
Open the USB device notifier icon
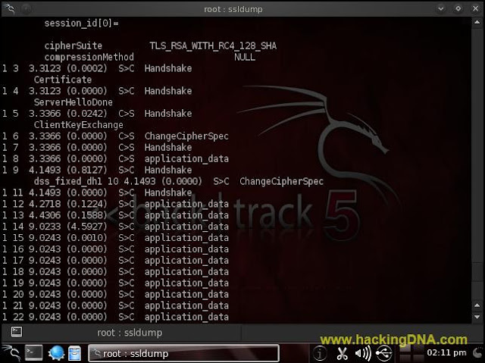point(384,353)
